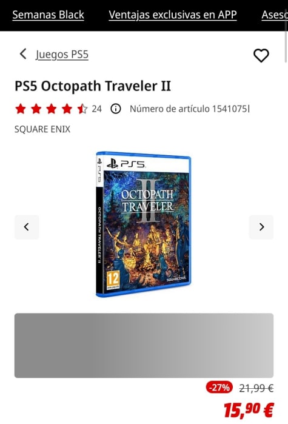Add product to wishlist with heart icon
Viewport: 288px width, 424px height.
click(x=261, y=55)
